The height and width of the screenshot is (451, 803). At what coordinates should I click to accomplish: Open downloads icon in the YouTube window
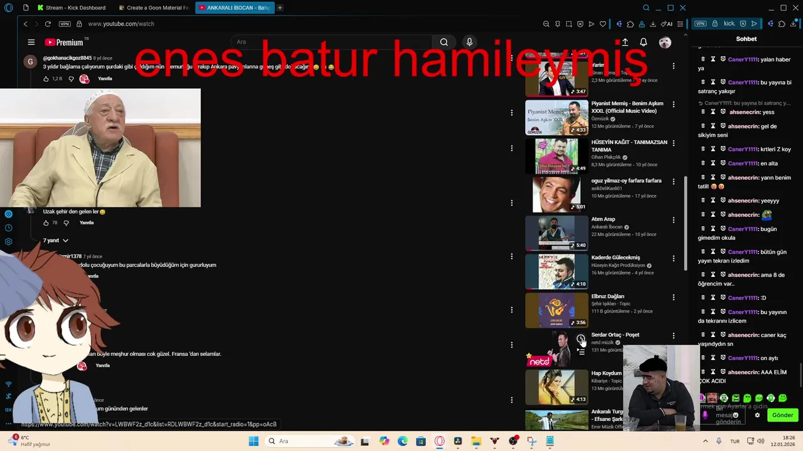tap(653, 24)
